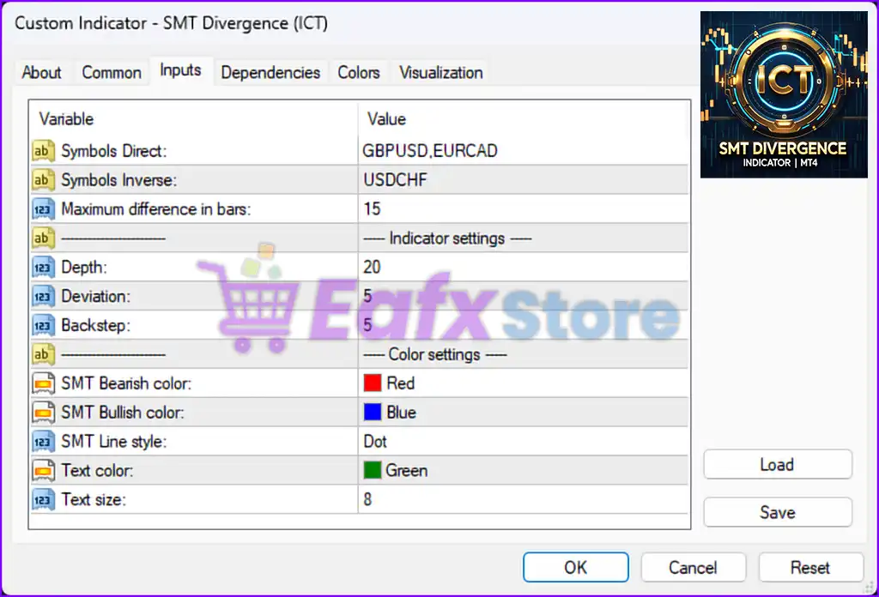The image size is (879, 597).
Task: Open the Dependencies tab
Action: (x=270, y=72)
